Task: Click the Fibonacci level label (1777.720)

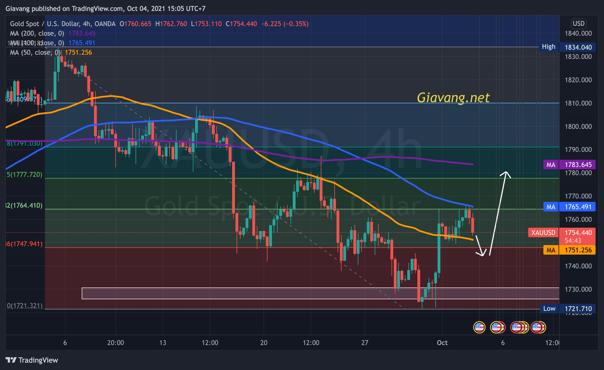Action: coord(25,175)
